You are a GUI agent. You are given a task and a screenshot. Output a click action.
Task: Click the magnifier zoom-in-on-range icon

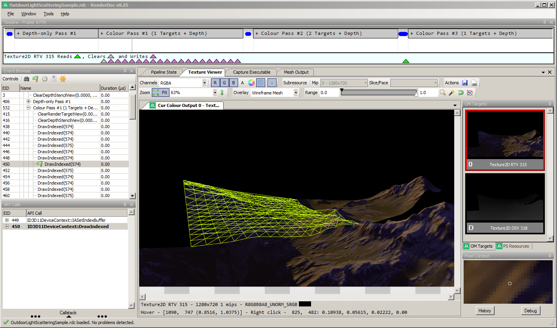click(x=442, y=93)
